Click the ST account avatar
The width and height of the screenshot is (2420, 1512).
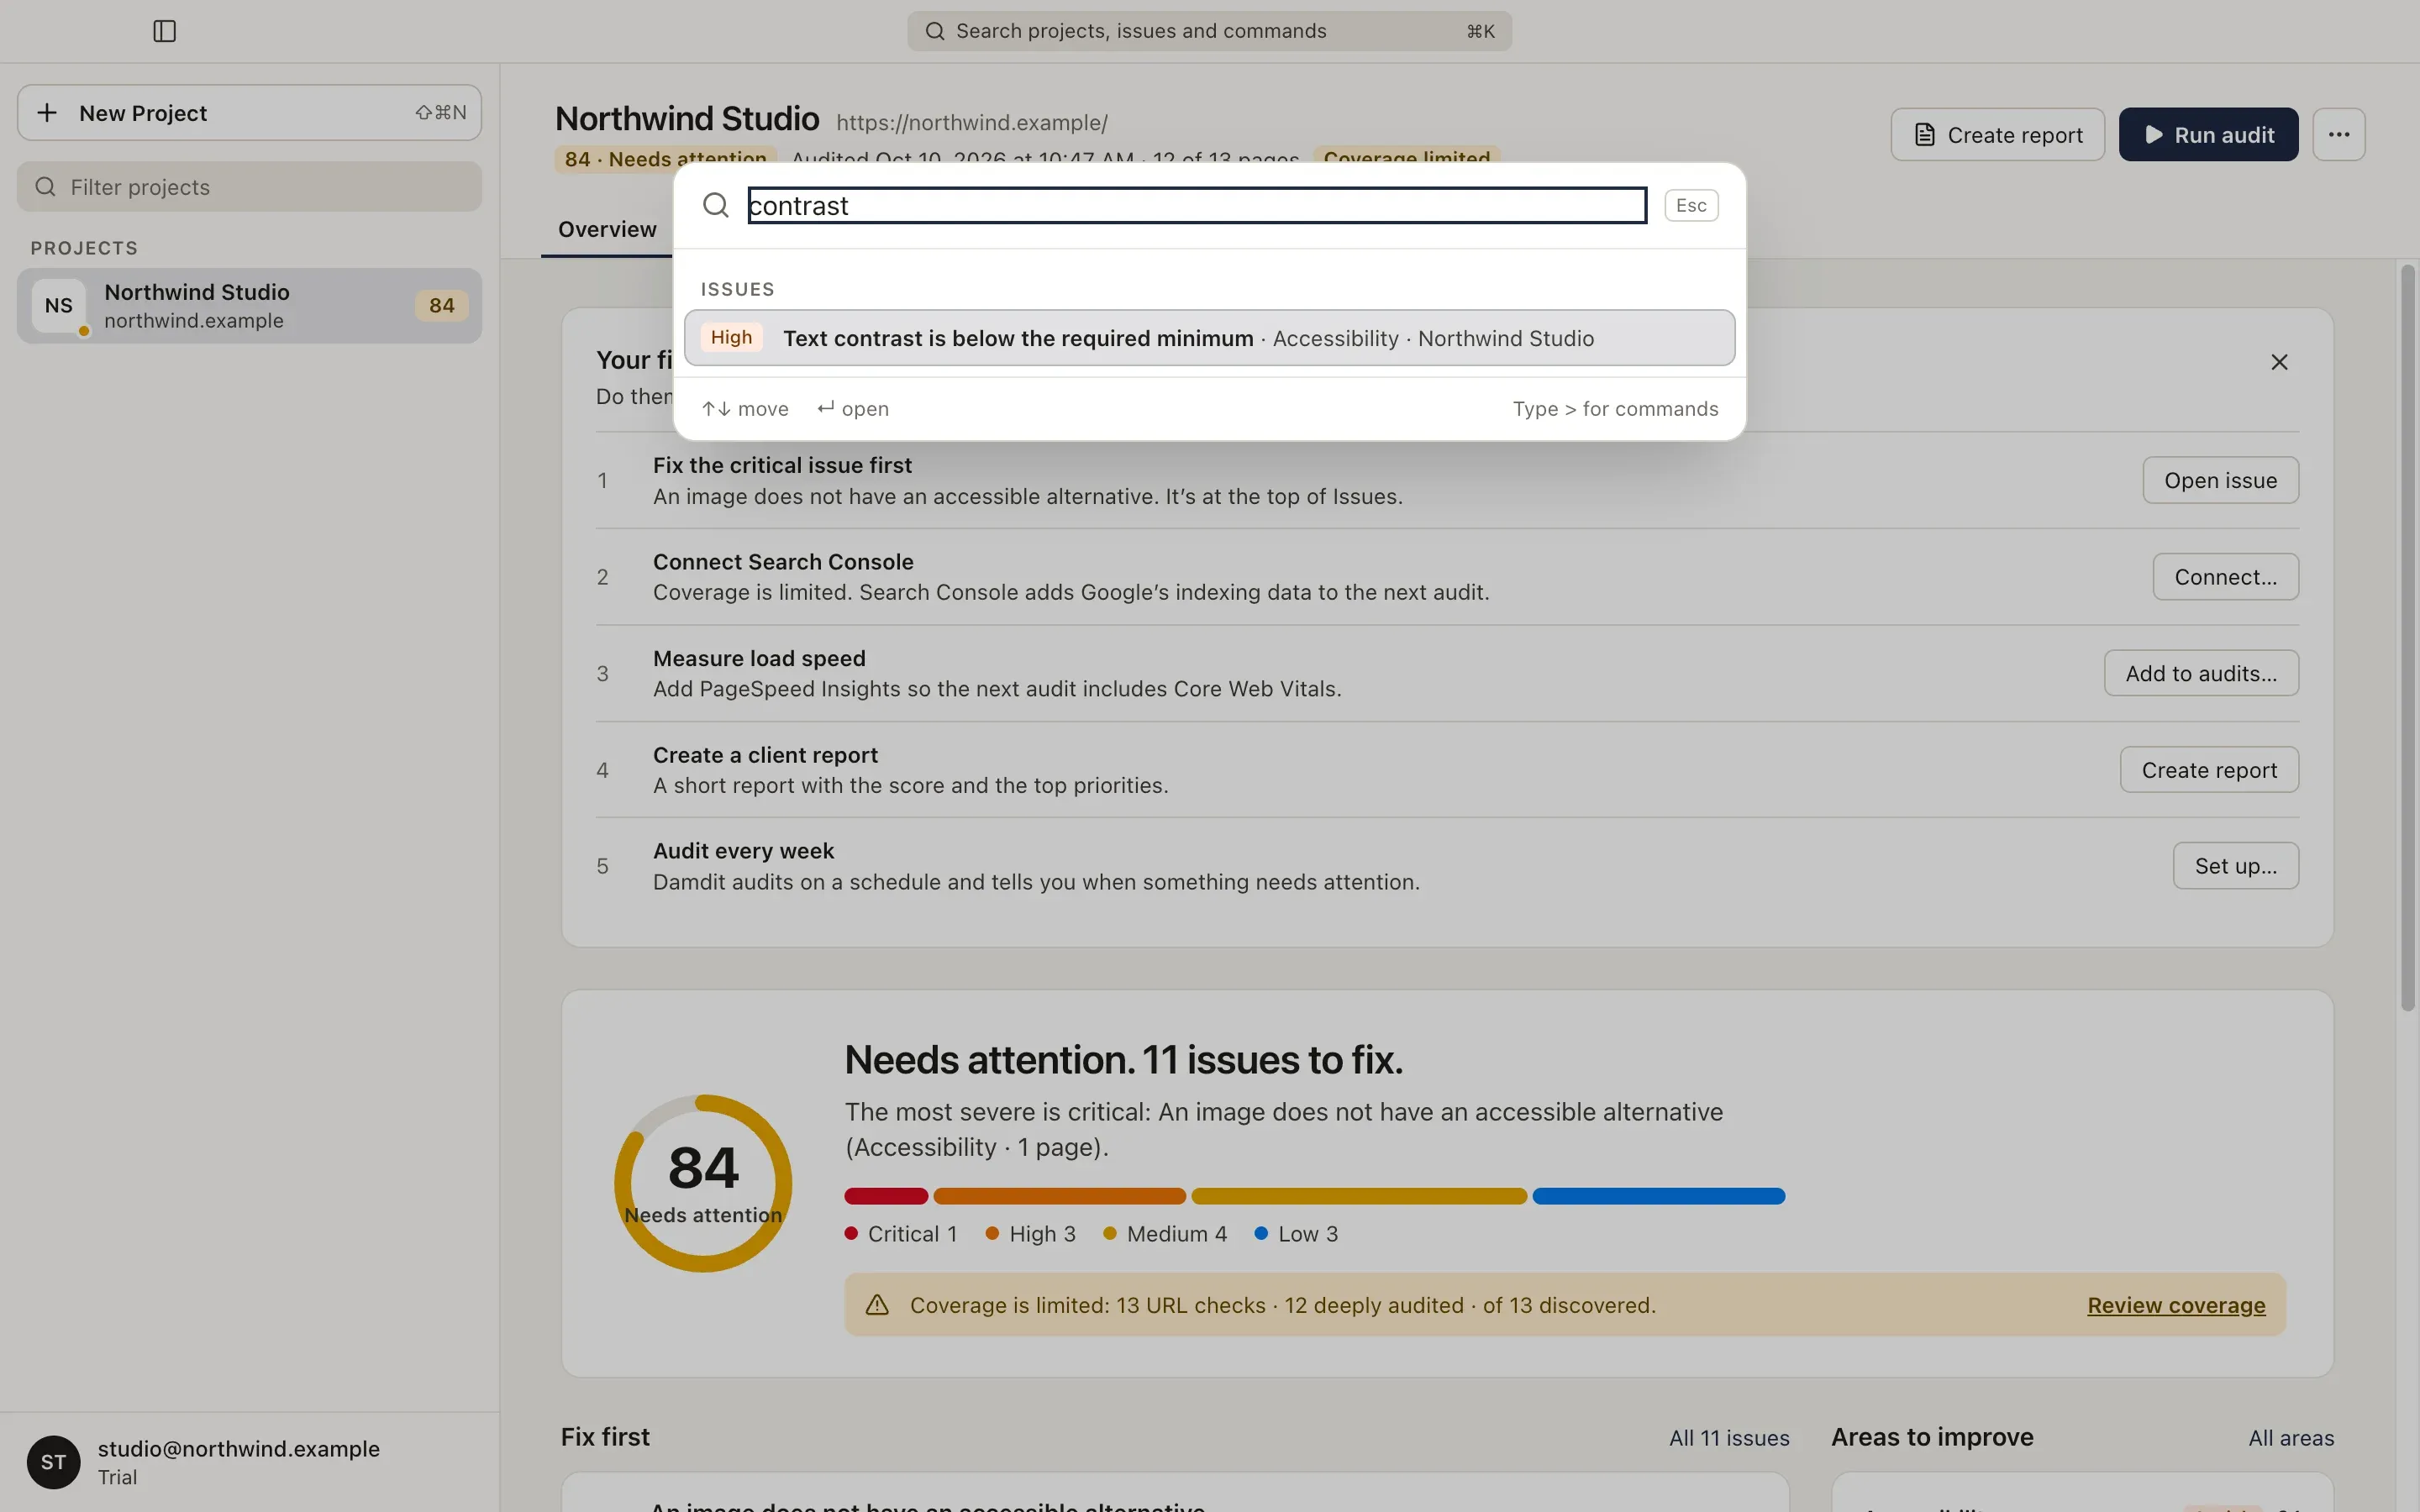(x=54, y=1462)
